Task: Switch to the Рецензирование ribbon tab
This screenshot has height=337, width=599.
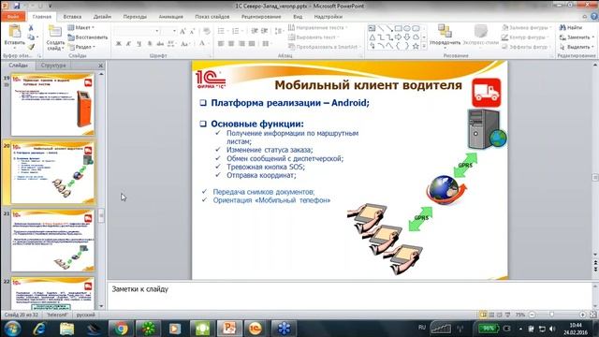Action: click(x=261, y=17)
